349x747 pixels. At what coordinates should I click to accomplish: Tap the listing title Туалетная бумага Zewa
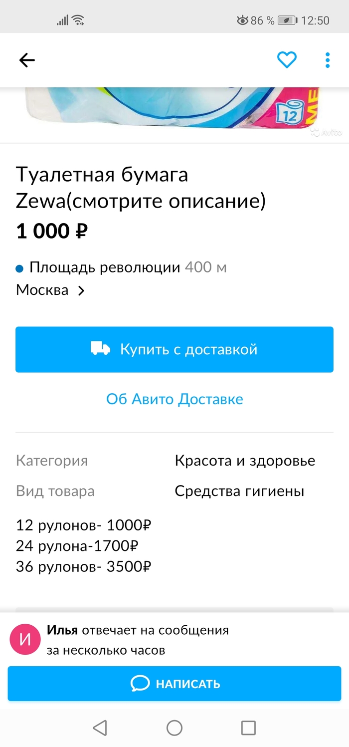click(141, 188)
